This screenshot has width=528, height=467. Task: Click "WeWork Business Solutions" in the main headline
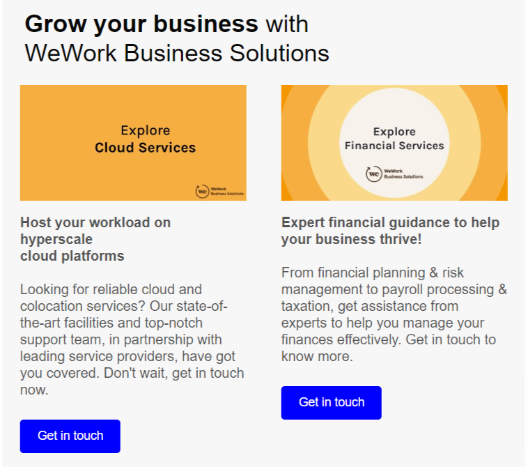177,54
